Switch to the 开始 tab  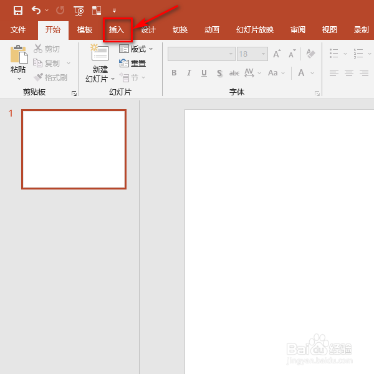pyautogui.click(x=53, y=30)
